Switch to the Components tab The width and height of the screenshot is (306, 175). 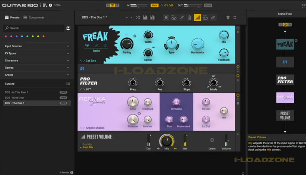click(34, 17)
